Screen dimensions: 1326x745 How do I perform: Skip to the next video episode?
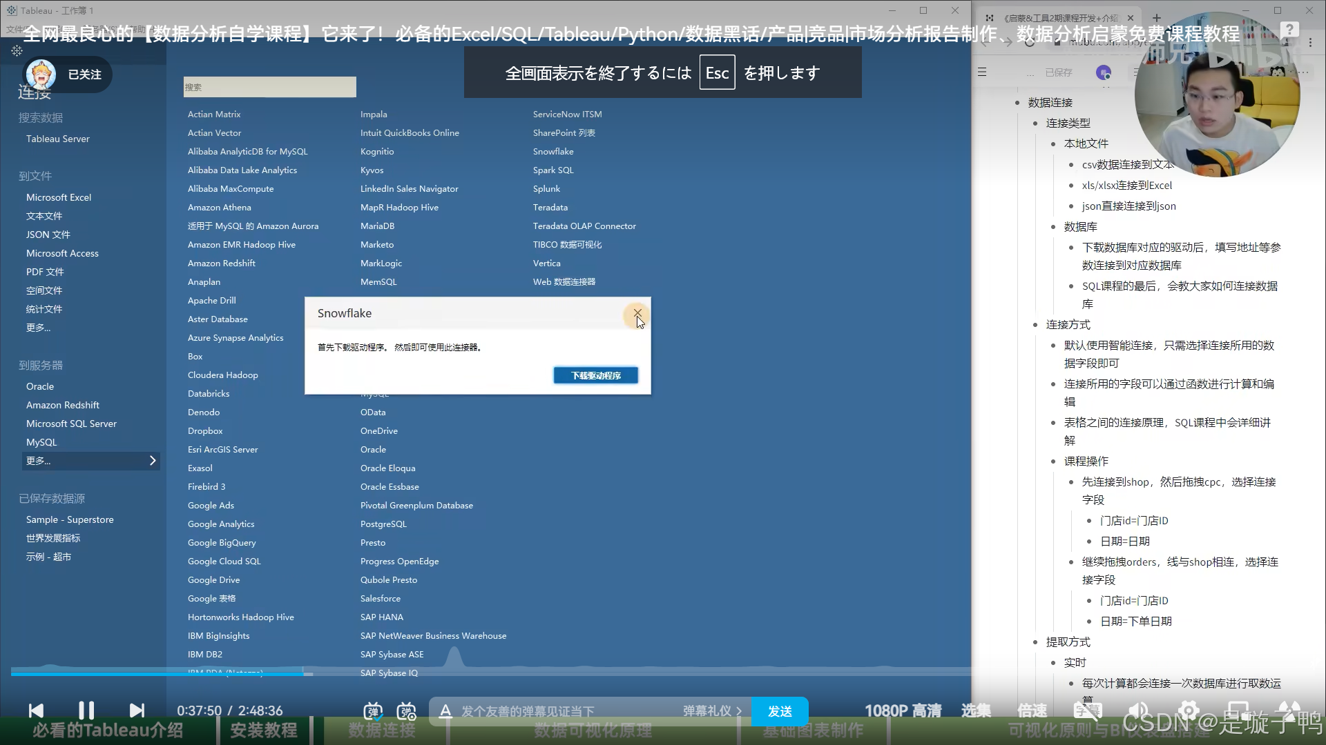click(137, 711)
